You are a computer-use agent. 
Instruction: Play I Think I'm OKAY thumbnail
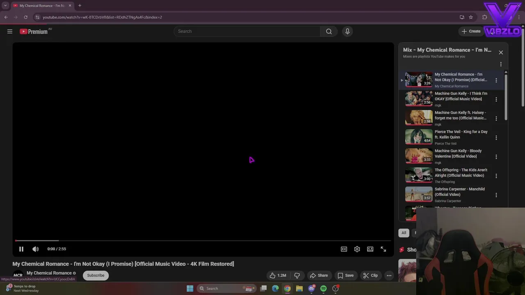click(x=419, y=99)
